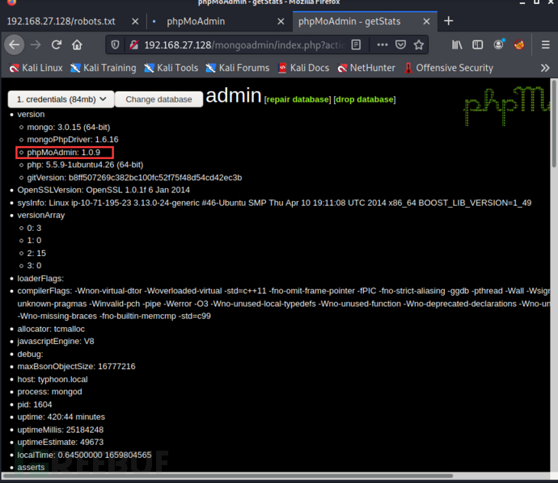Click the forward navigation arrow
This screenshot has width=558, height=483.
click(x=36, y=45)
